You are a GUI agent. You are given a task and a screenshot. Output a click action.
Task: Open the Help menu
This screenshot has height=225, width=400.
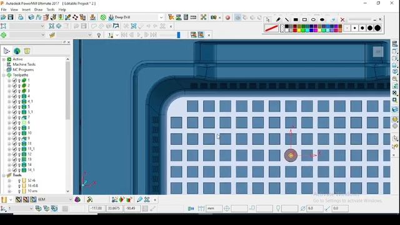62,10
